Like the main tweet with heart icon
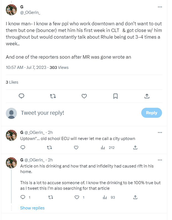This screenshot has width=172, height=220. (84, 96)
